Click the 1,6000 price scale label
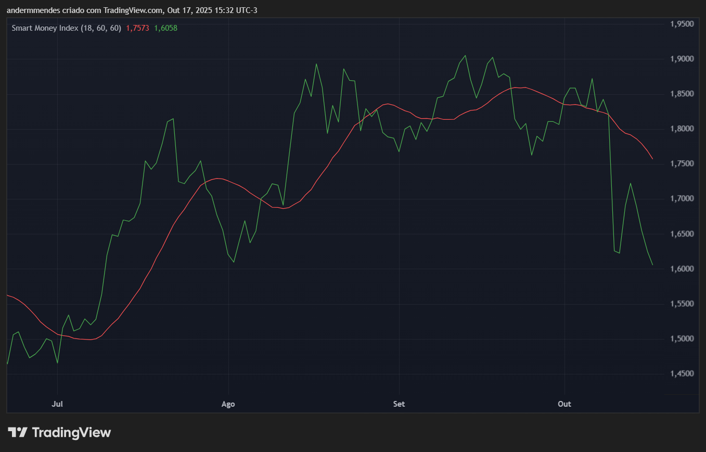This screenshot has width=706, height=452. (x=682, y=269)
